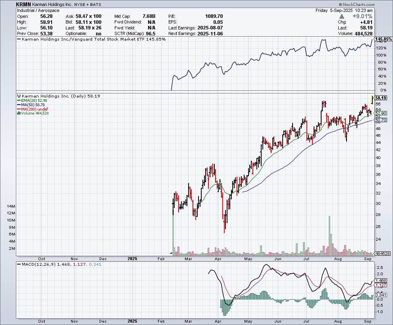Screen dimensions: 393x325
Task: Click the 2025 label on the price chart axis
Action: 133,258
